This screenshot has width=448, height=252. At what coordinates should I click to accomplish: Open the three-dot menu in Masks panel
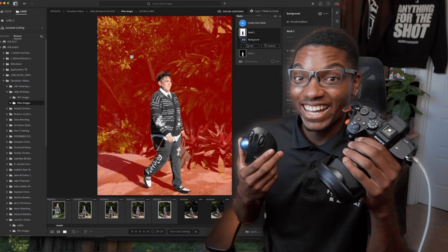[277, 61]
